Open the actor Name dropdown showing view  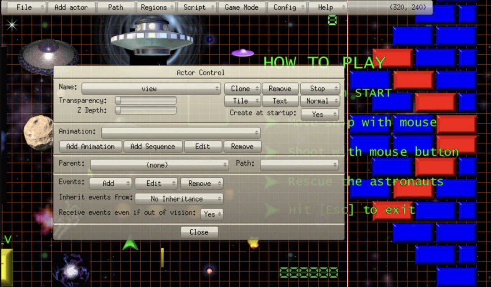[x=151, y=89]
